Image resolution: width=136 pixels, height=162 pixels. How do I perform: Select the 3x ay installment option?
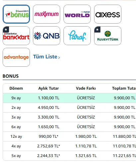point(69,117)
